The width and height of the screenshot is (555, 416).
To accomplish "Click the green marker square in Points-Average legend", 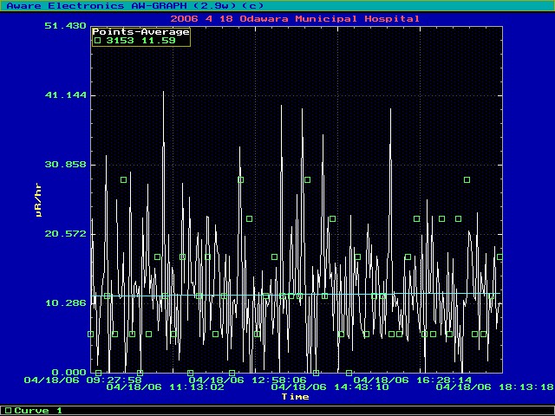I will coord(97,40).
